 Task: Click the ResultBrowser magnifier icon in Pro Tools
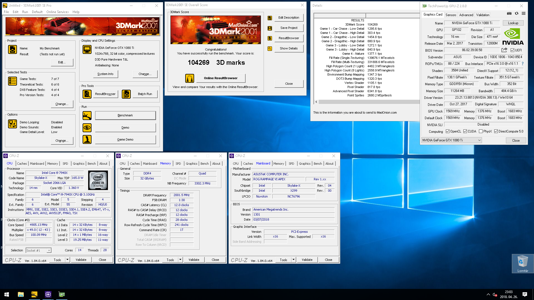pos(87,94)
